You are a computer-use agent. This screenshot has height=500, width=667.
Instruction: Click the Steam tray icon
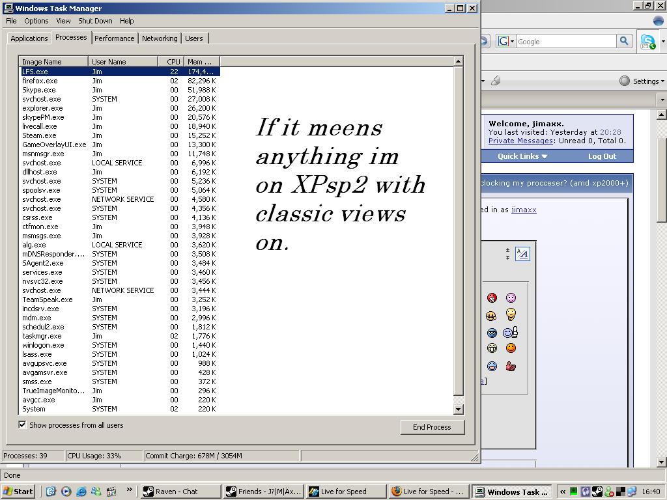(597, 492)
